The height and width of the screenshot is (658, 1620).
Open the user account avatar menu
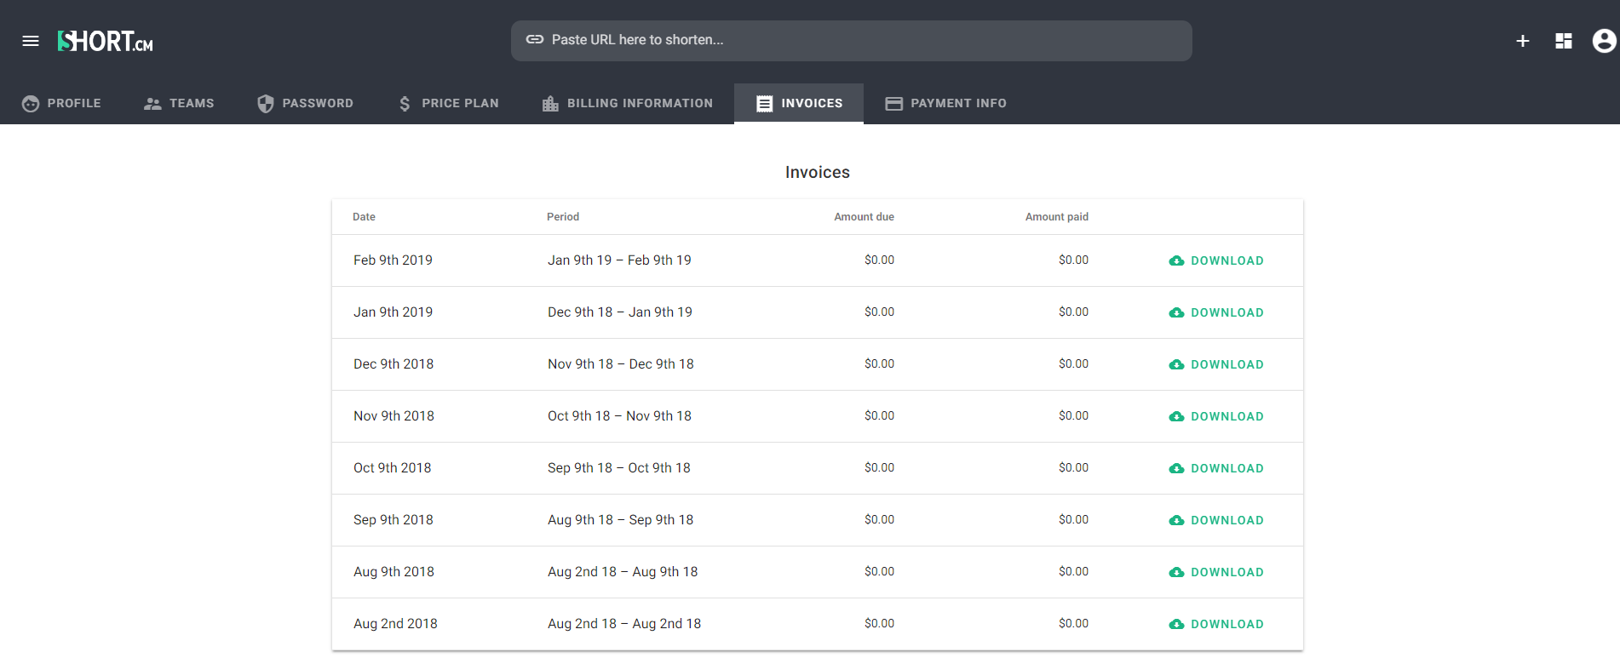pyautogui.click(x=1605, y=41)
